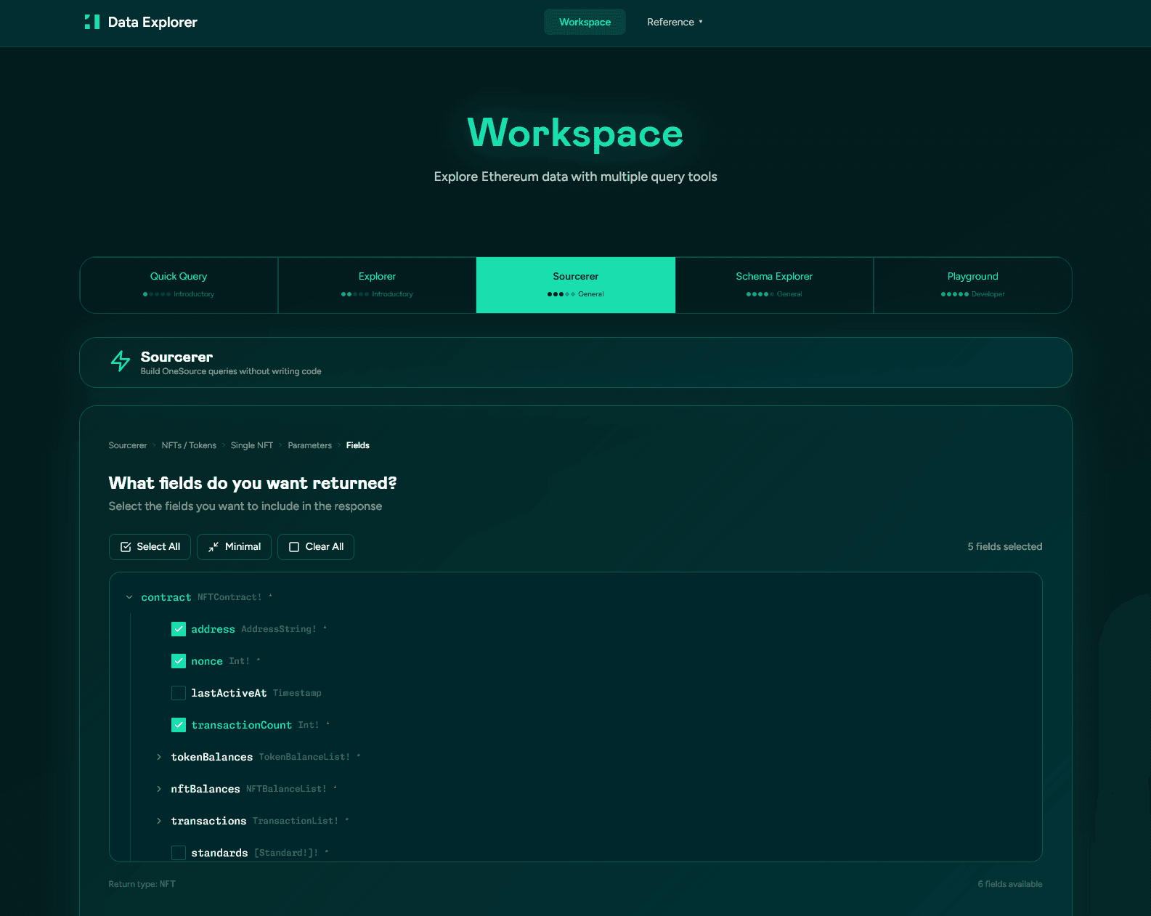This screenshot has width=1151, height=916.
Task: Click the Clear All empty box icon
Action: [x=294, y=547]
